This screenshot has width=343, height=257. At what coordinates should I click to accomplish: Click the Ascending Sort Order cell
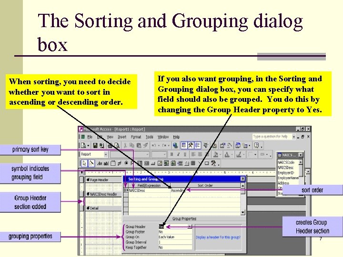(205, 190)
